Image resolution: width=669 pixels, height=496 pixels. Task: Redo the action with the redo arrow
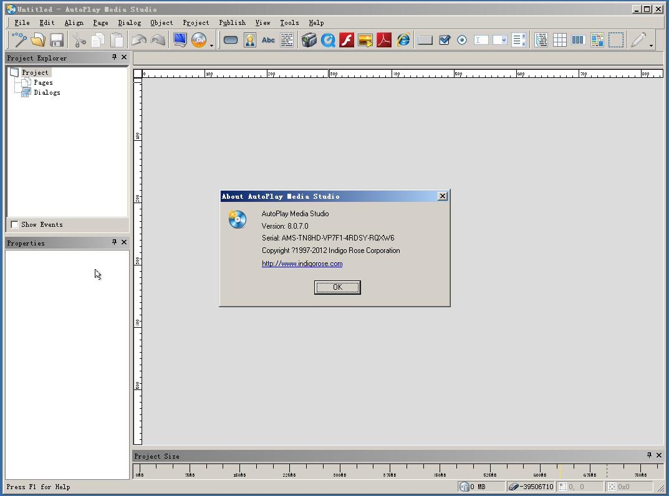pos(158,40)
